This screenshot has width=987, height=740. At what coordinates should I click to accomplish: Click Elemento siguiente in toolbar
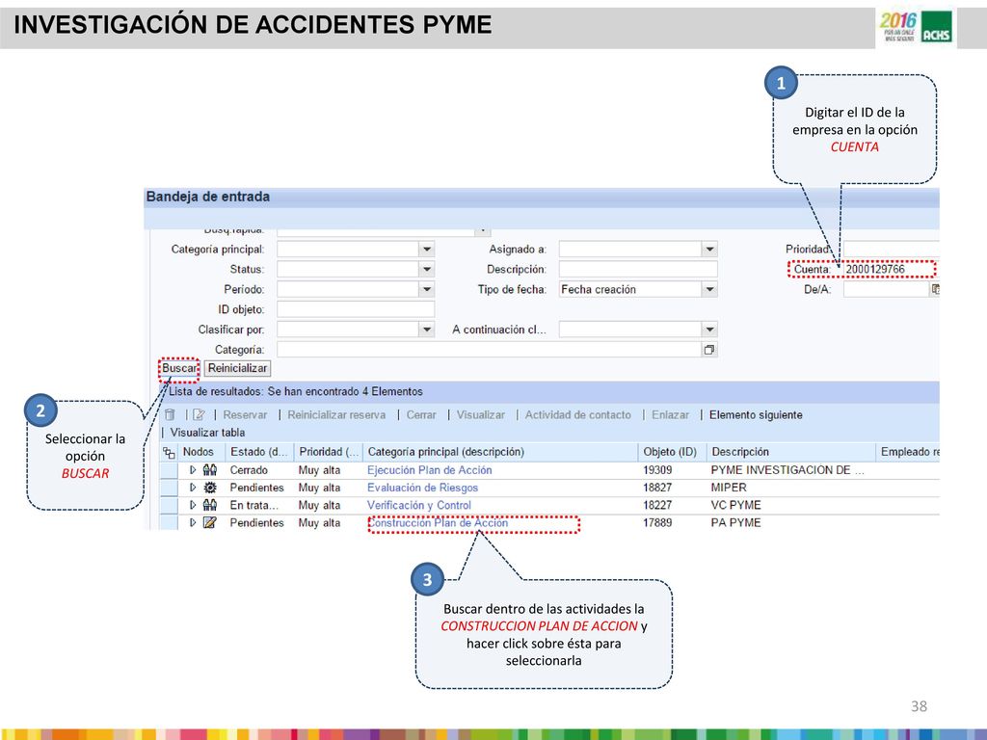click(756, 415)
